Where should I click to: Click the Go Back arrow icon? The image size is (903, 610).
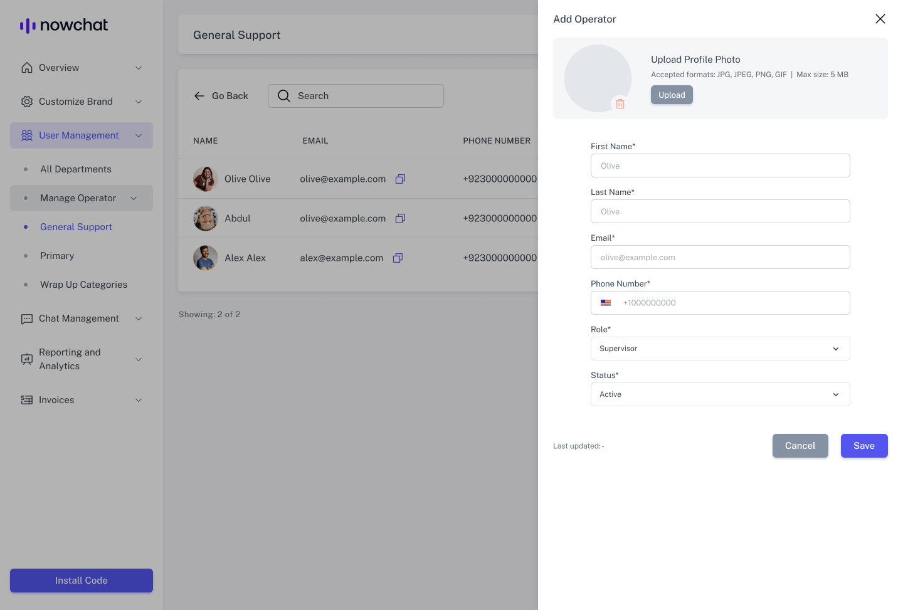[199, 96]
